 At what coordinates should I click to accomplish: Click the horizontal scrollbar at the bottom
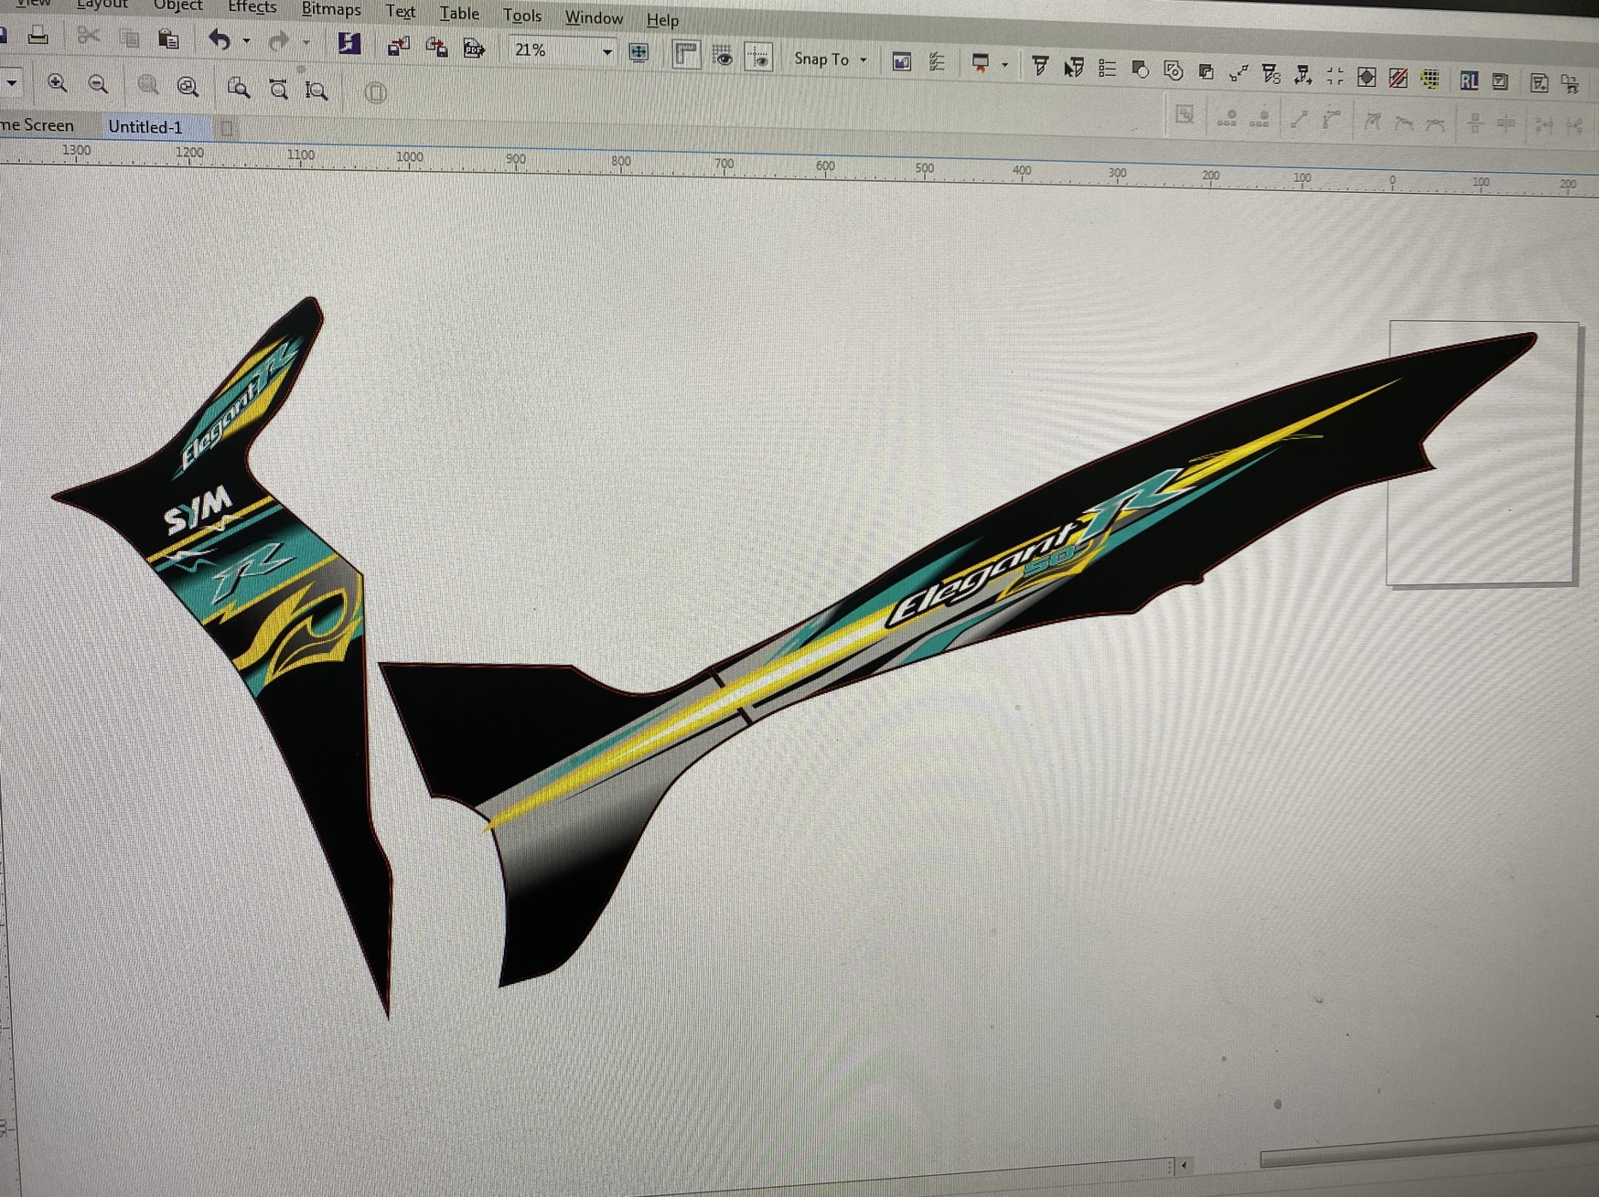click(1429, 1149)
